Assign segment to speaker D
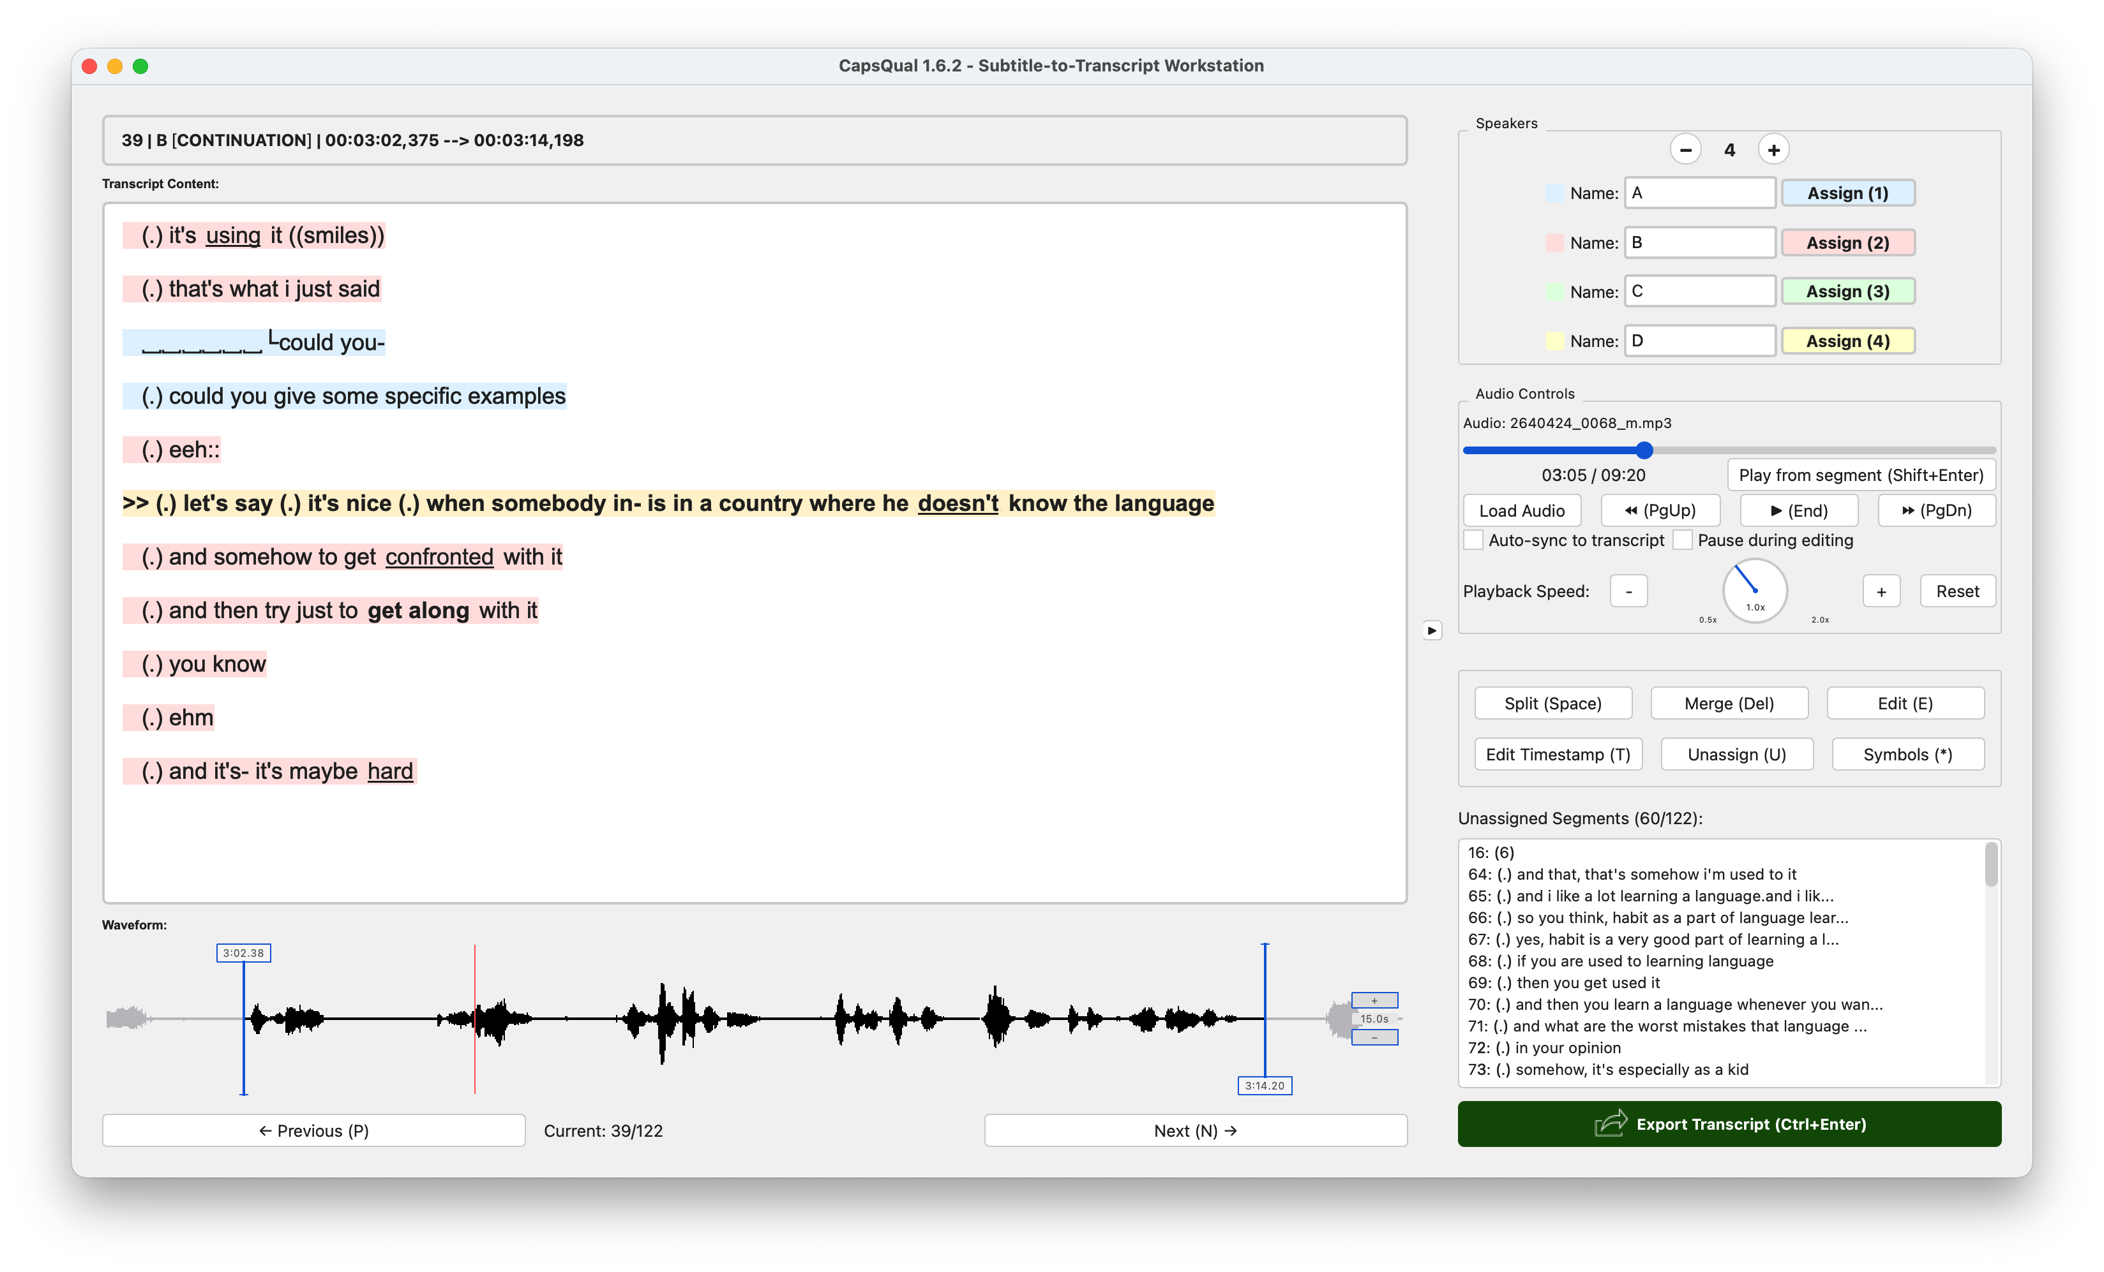 point(1848,341)
